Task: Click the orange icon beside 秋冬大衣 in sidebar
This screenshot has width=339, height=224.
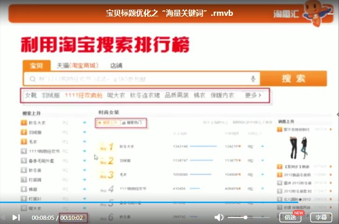Action: coord(24,123)
